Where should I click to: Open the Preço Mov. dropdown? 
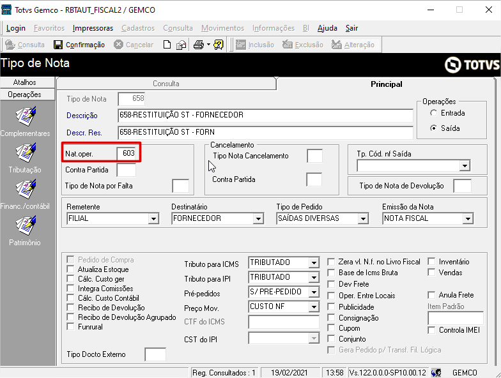[x=314, y=306]
